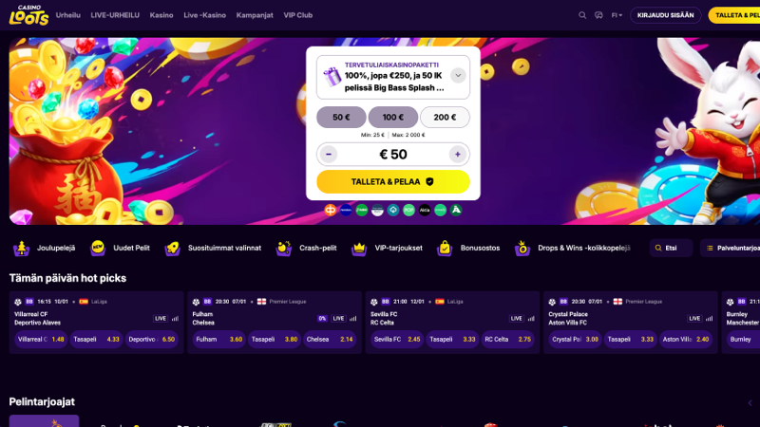The height and width of the screenshot is (427, 760).
Task: Select VIP-tarjoukset crown icon
Action: pyautogui.click(x=359, y=248)
